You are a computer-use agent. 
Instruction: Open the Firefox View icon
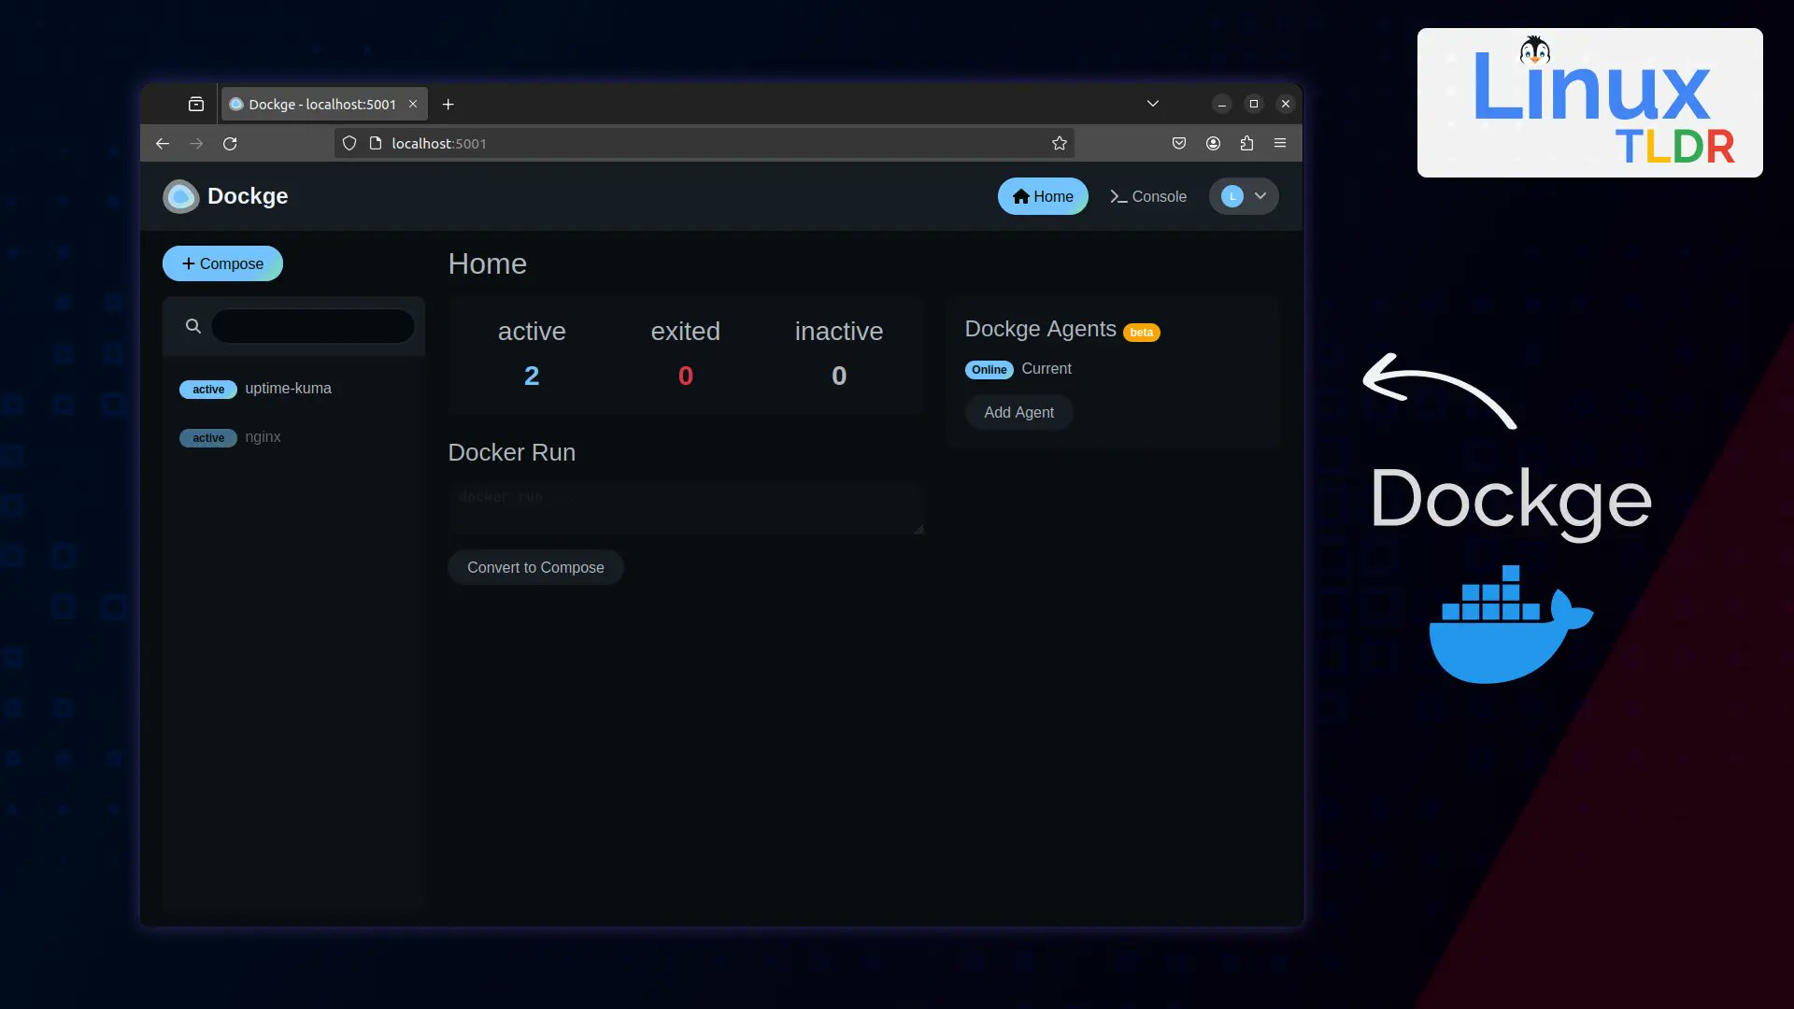(196, 104)
